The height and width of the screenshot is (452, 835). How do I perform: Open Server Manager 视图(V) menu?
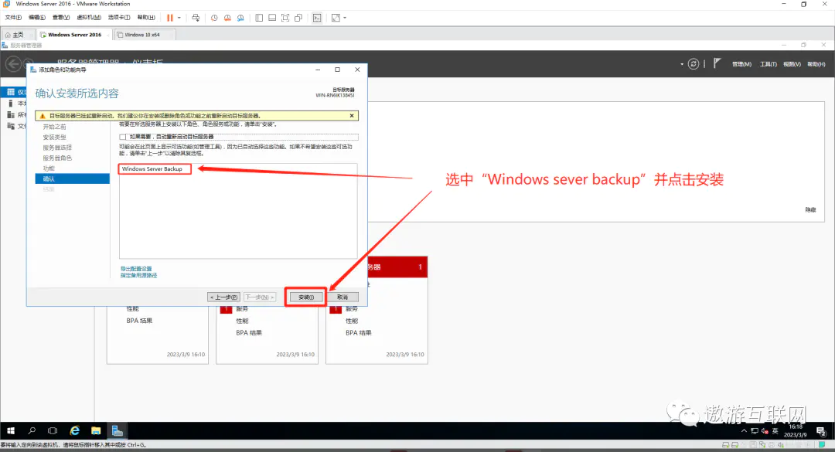792,64
